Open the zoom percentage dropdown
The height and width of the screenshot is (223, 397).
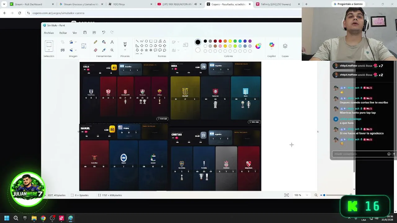307,195
